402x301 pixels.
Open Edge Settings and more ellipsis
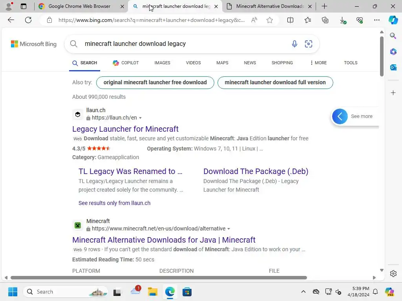click(376, 20)
